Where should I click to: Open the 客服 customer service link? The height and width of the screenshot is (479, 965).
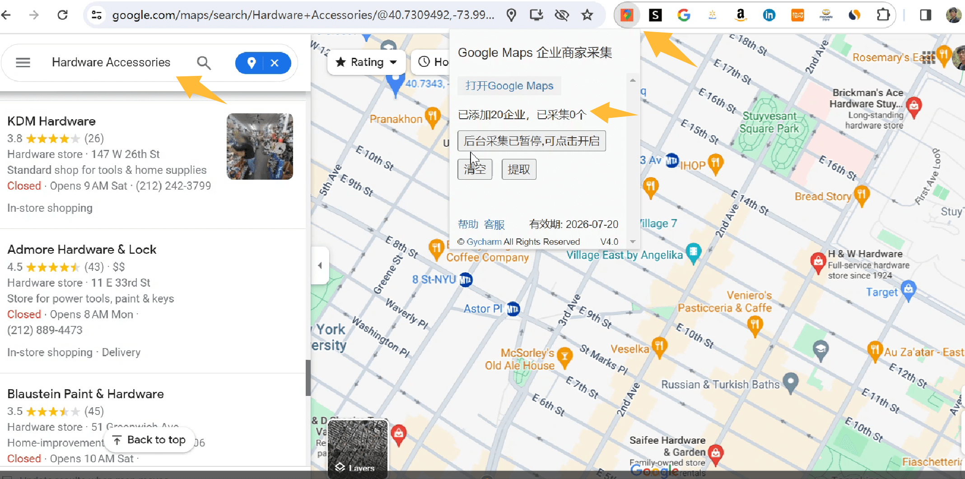point(494,224)
